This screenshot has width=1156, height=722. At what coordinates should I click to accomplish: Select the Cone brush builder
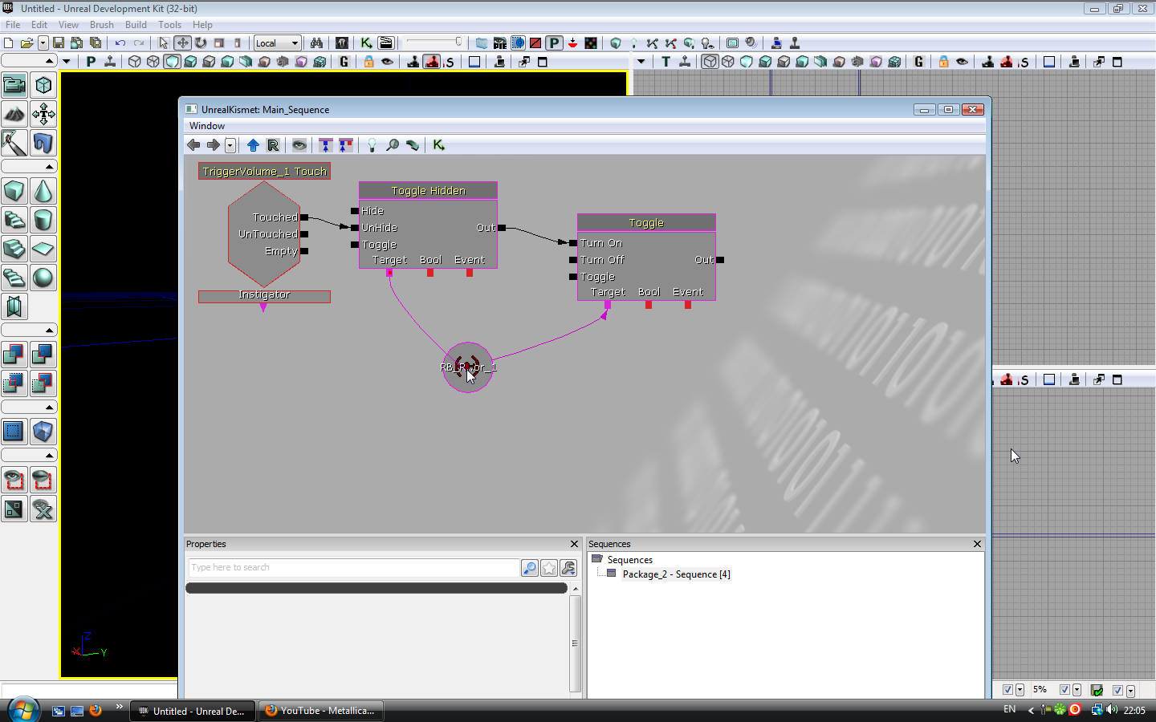(43, 191)
